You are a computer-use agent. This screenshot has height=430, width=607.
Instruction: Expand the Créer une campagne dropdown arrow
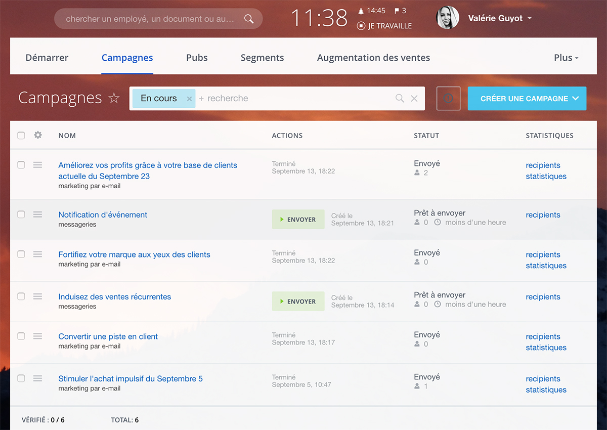click(x=576, y=99)
